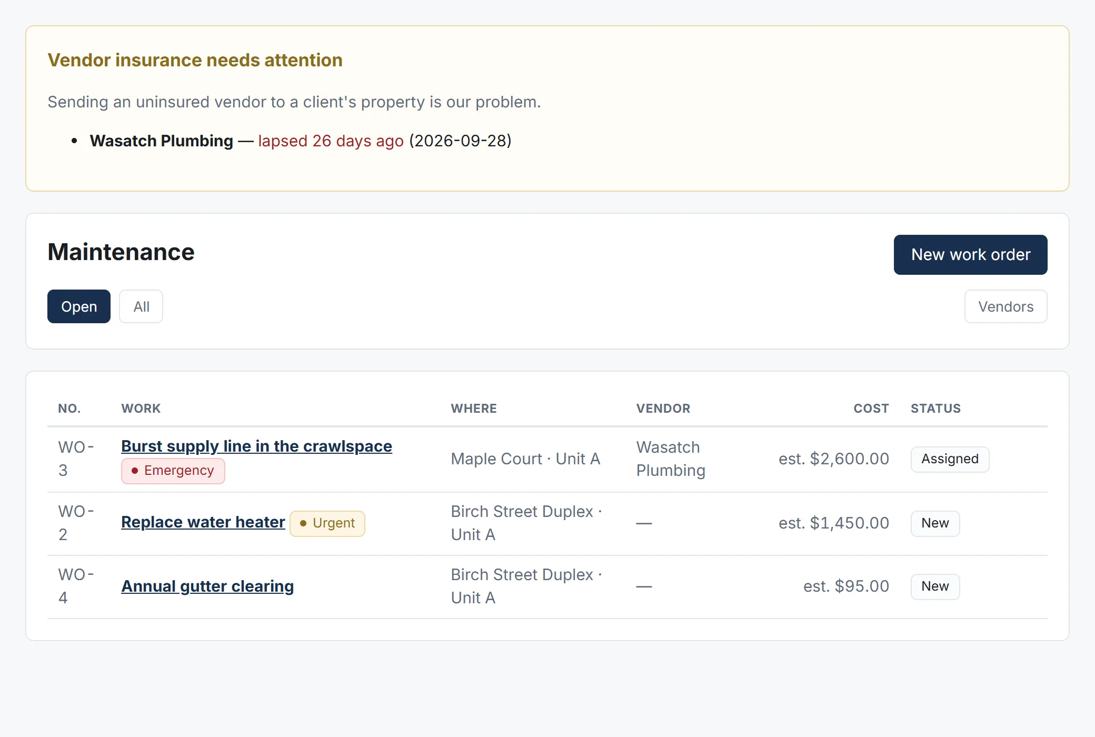1095x737 pixels.
Task: Click the Maintenance page heading
Action: [121, 252]
